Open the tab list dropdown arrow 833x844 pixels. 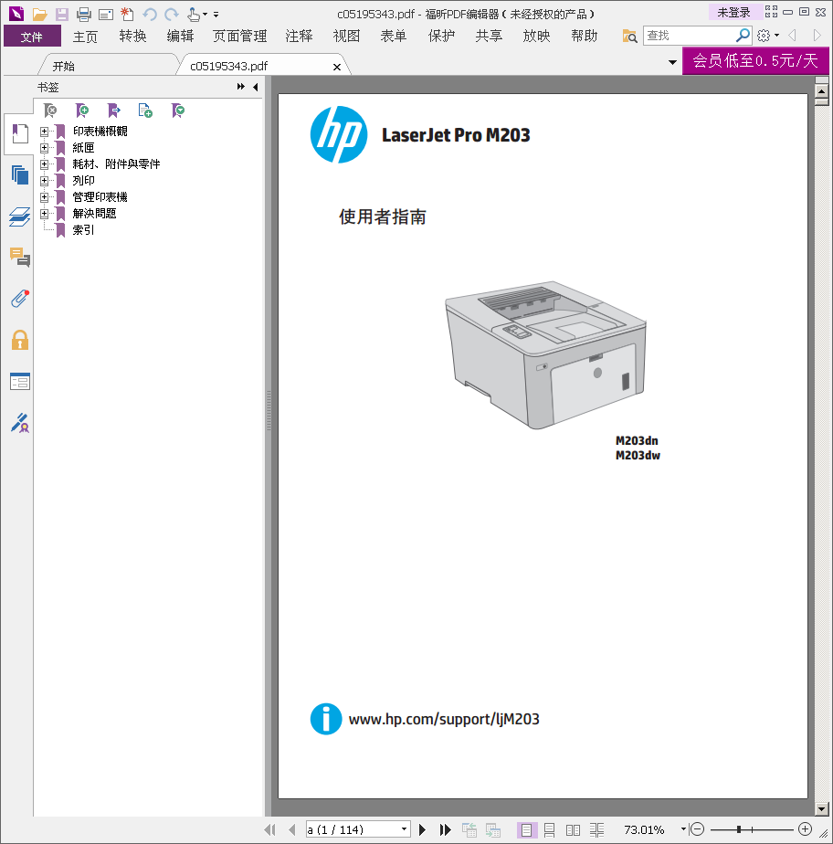(672, 62)
